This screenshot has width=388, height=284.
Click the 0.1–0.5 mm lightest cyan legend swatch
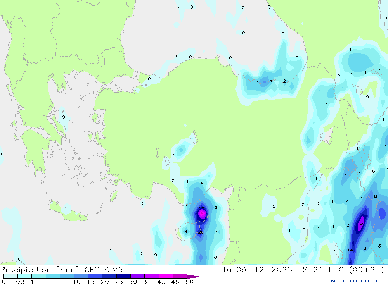tap(10, 276)
